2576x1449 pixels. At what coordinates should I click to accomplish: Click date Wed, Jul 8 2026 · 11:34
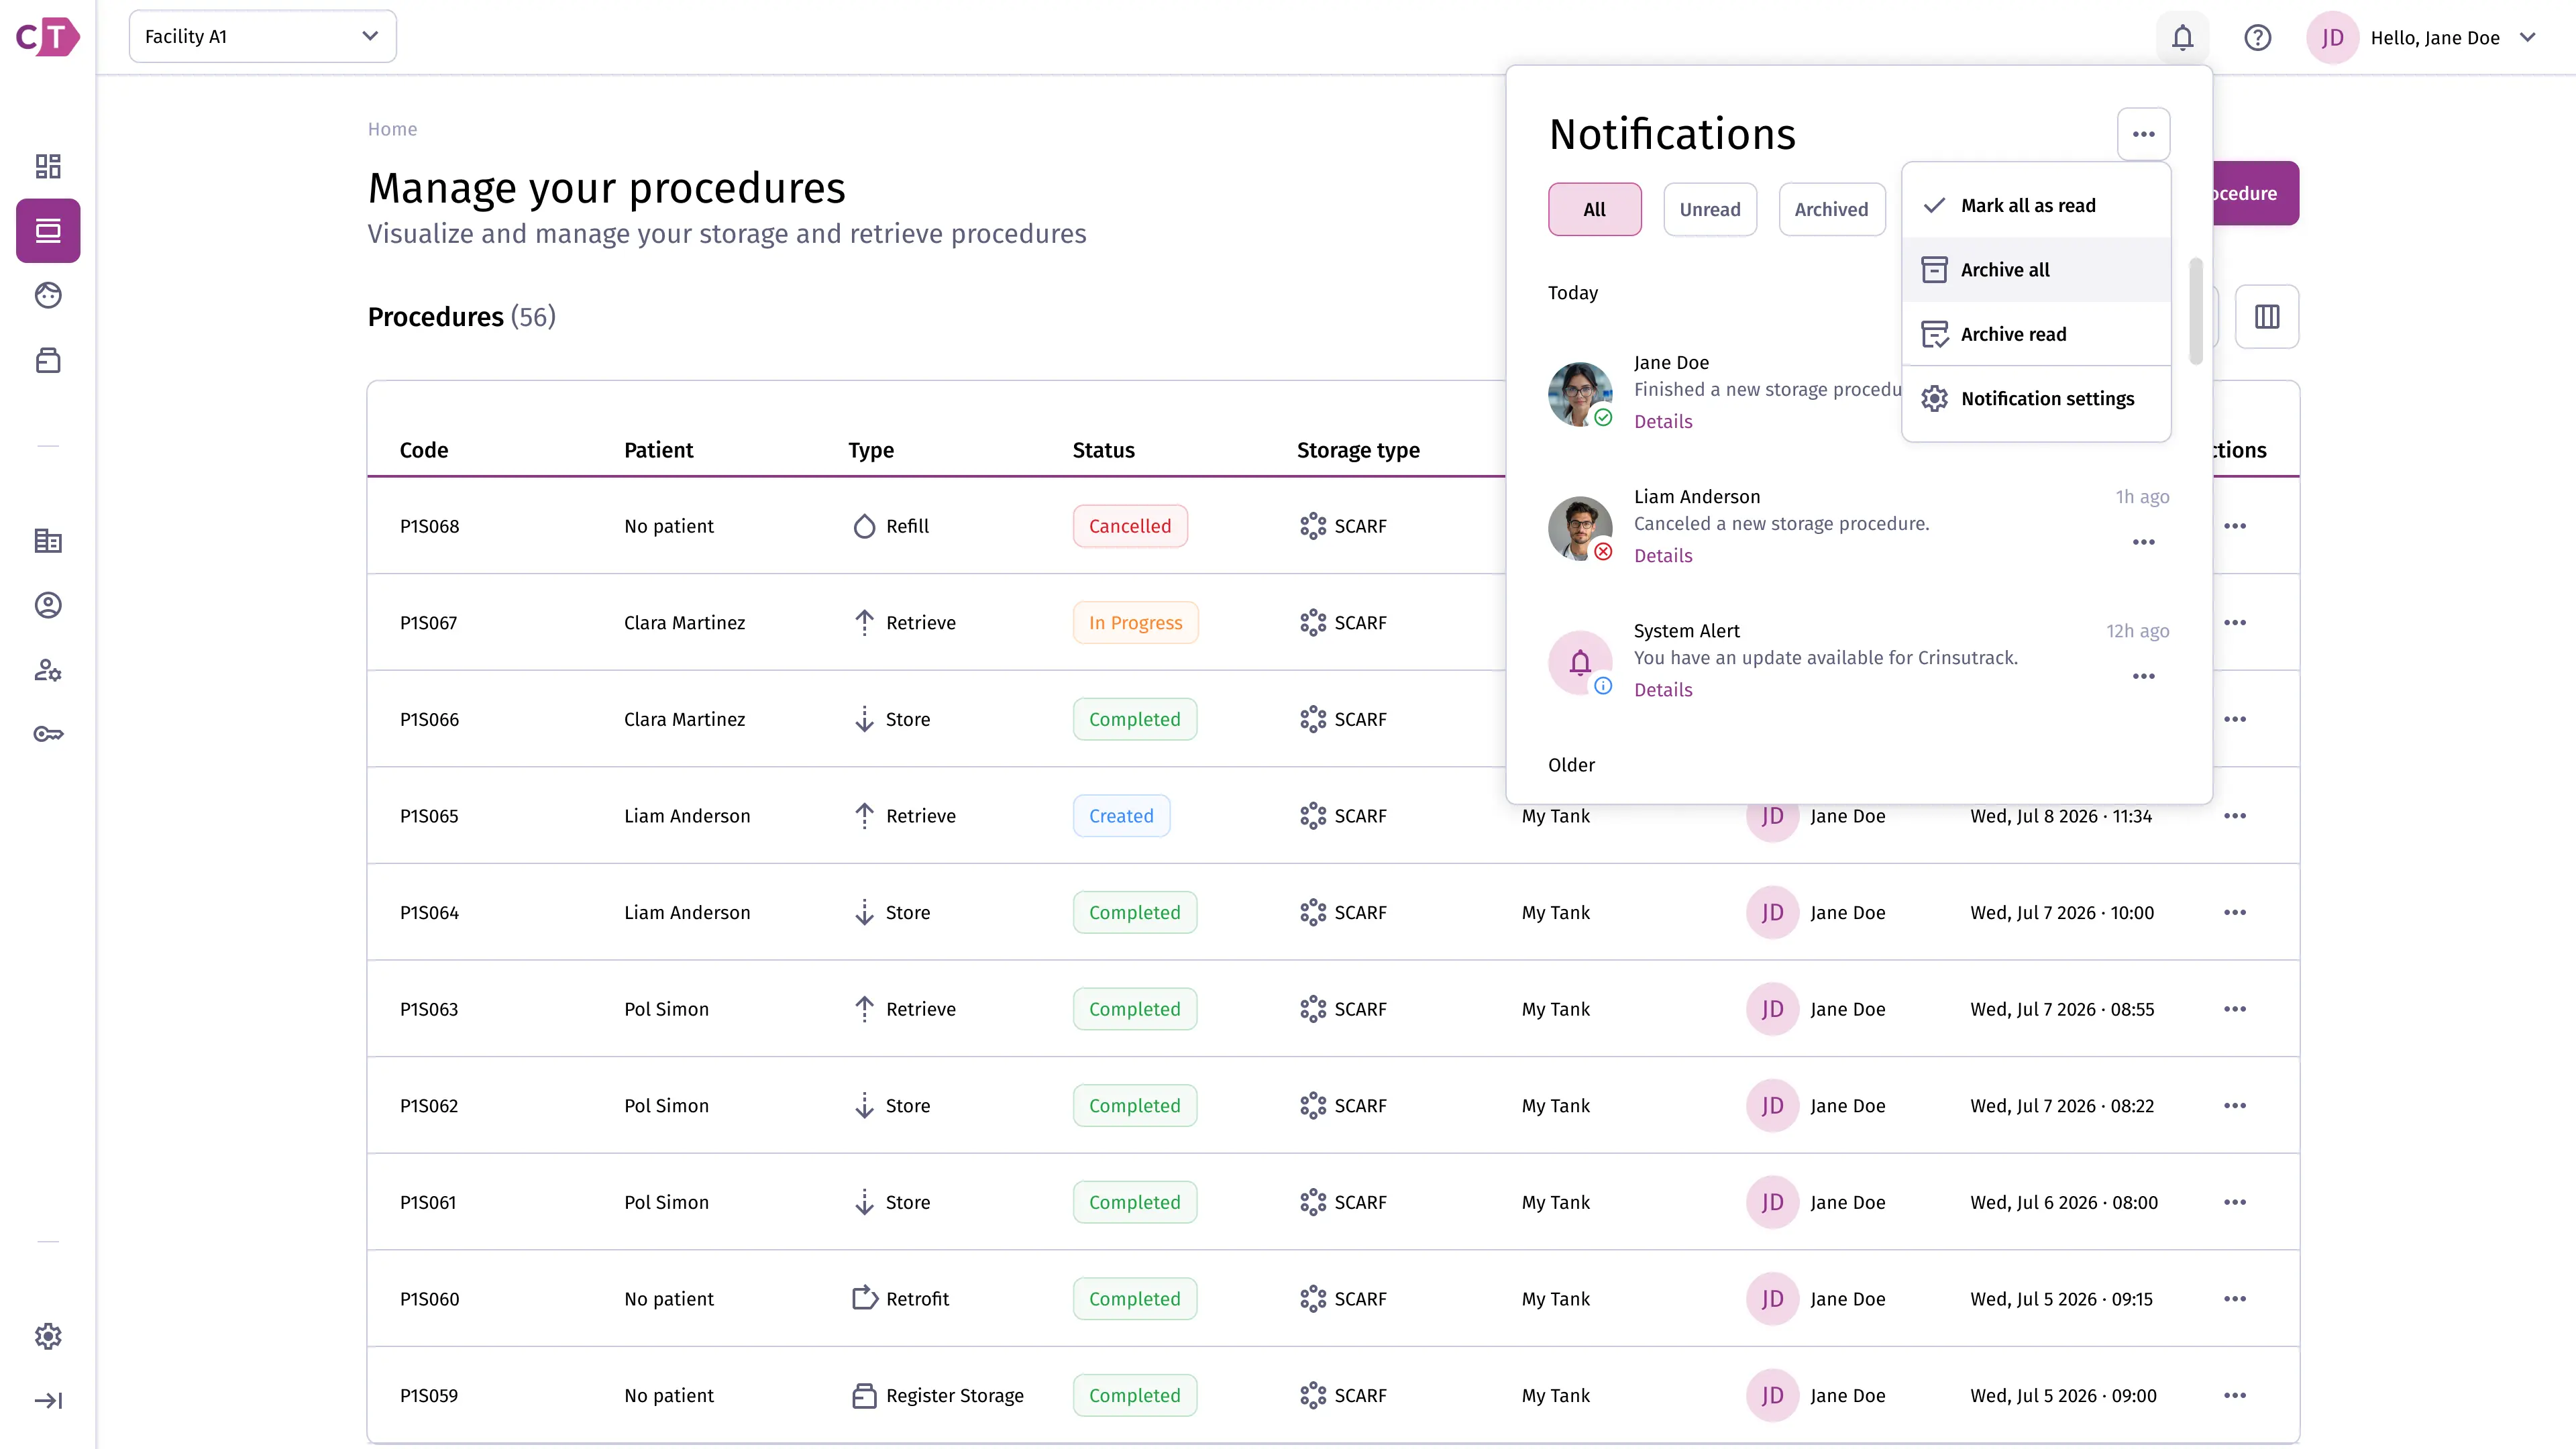click(x=2061, y=816)
